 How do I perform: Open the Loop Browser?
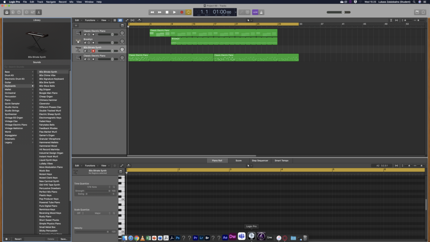[x=423, y=12]
